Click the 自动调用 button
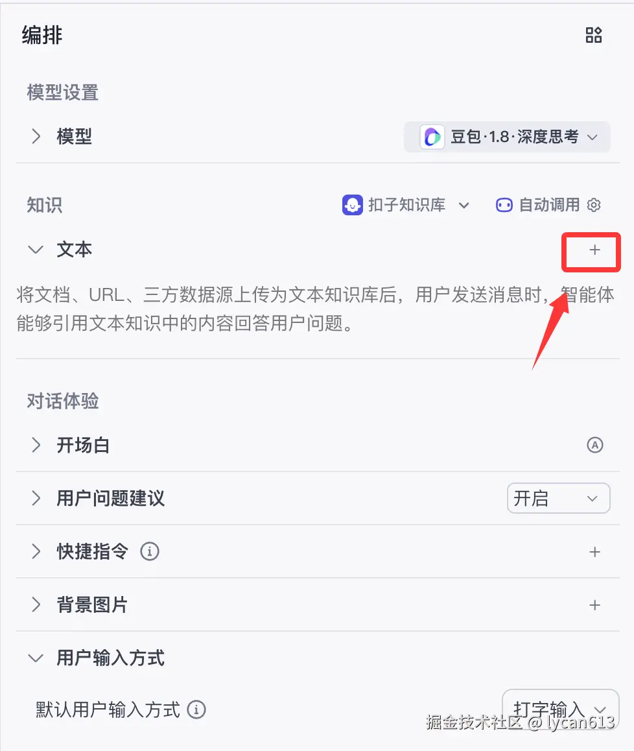 point(538,205)
